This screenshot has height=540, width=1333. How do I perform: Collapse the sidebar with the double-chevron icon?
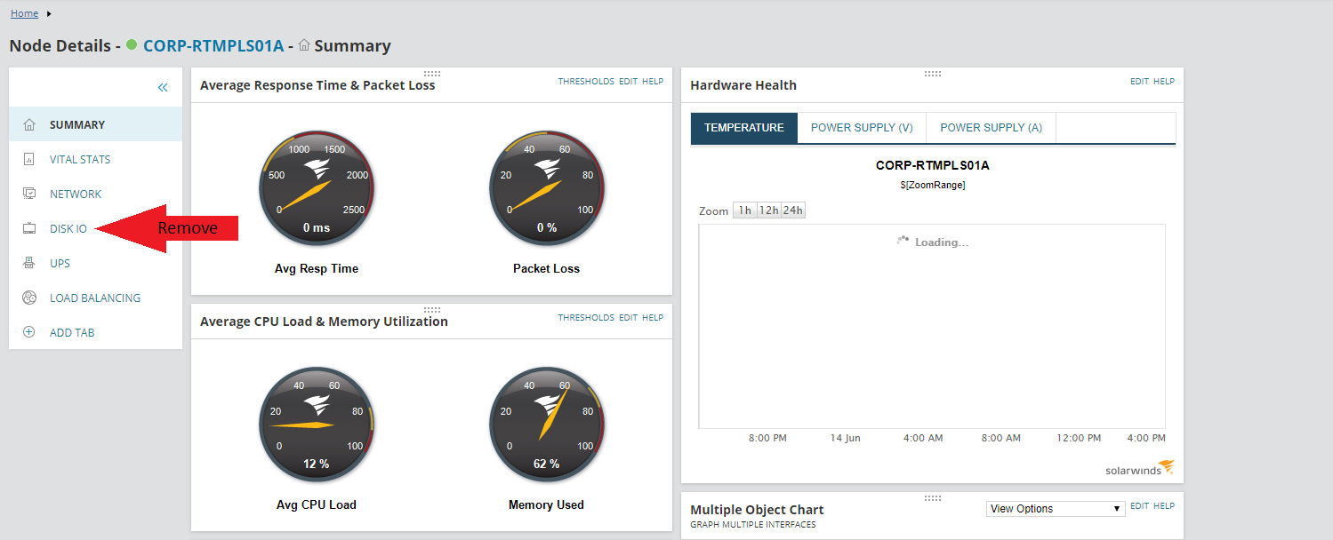coord(163,87)
